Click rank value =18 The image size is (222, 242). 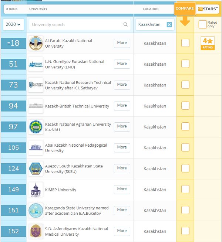click(13, 43)
